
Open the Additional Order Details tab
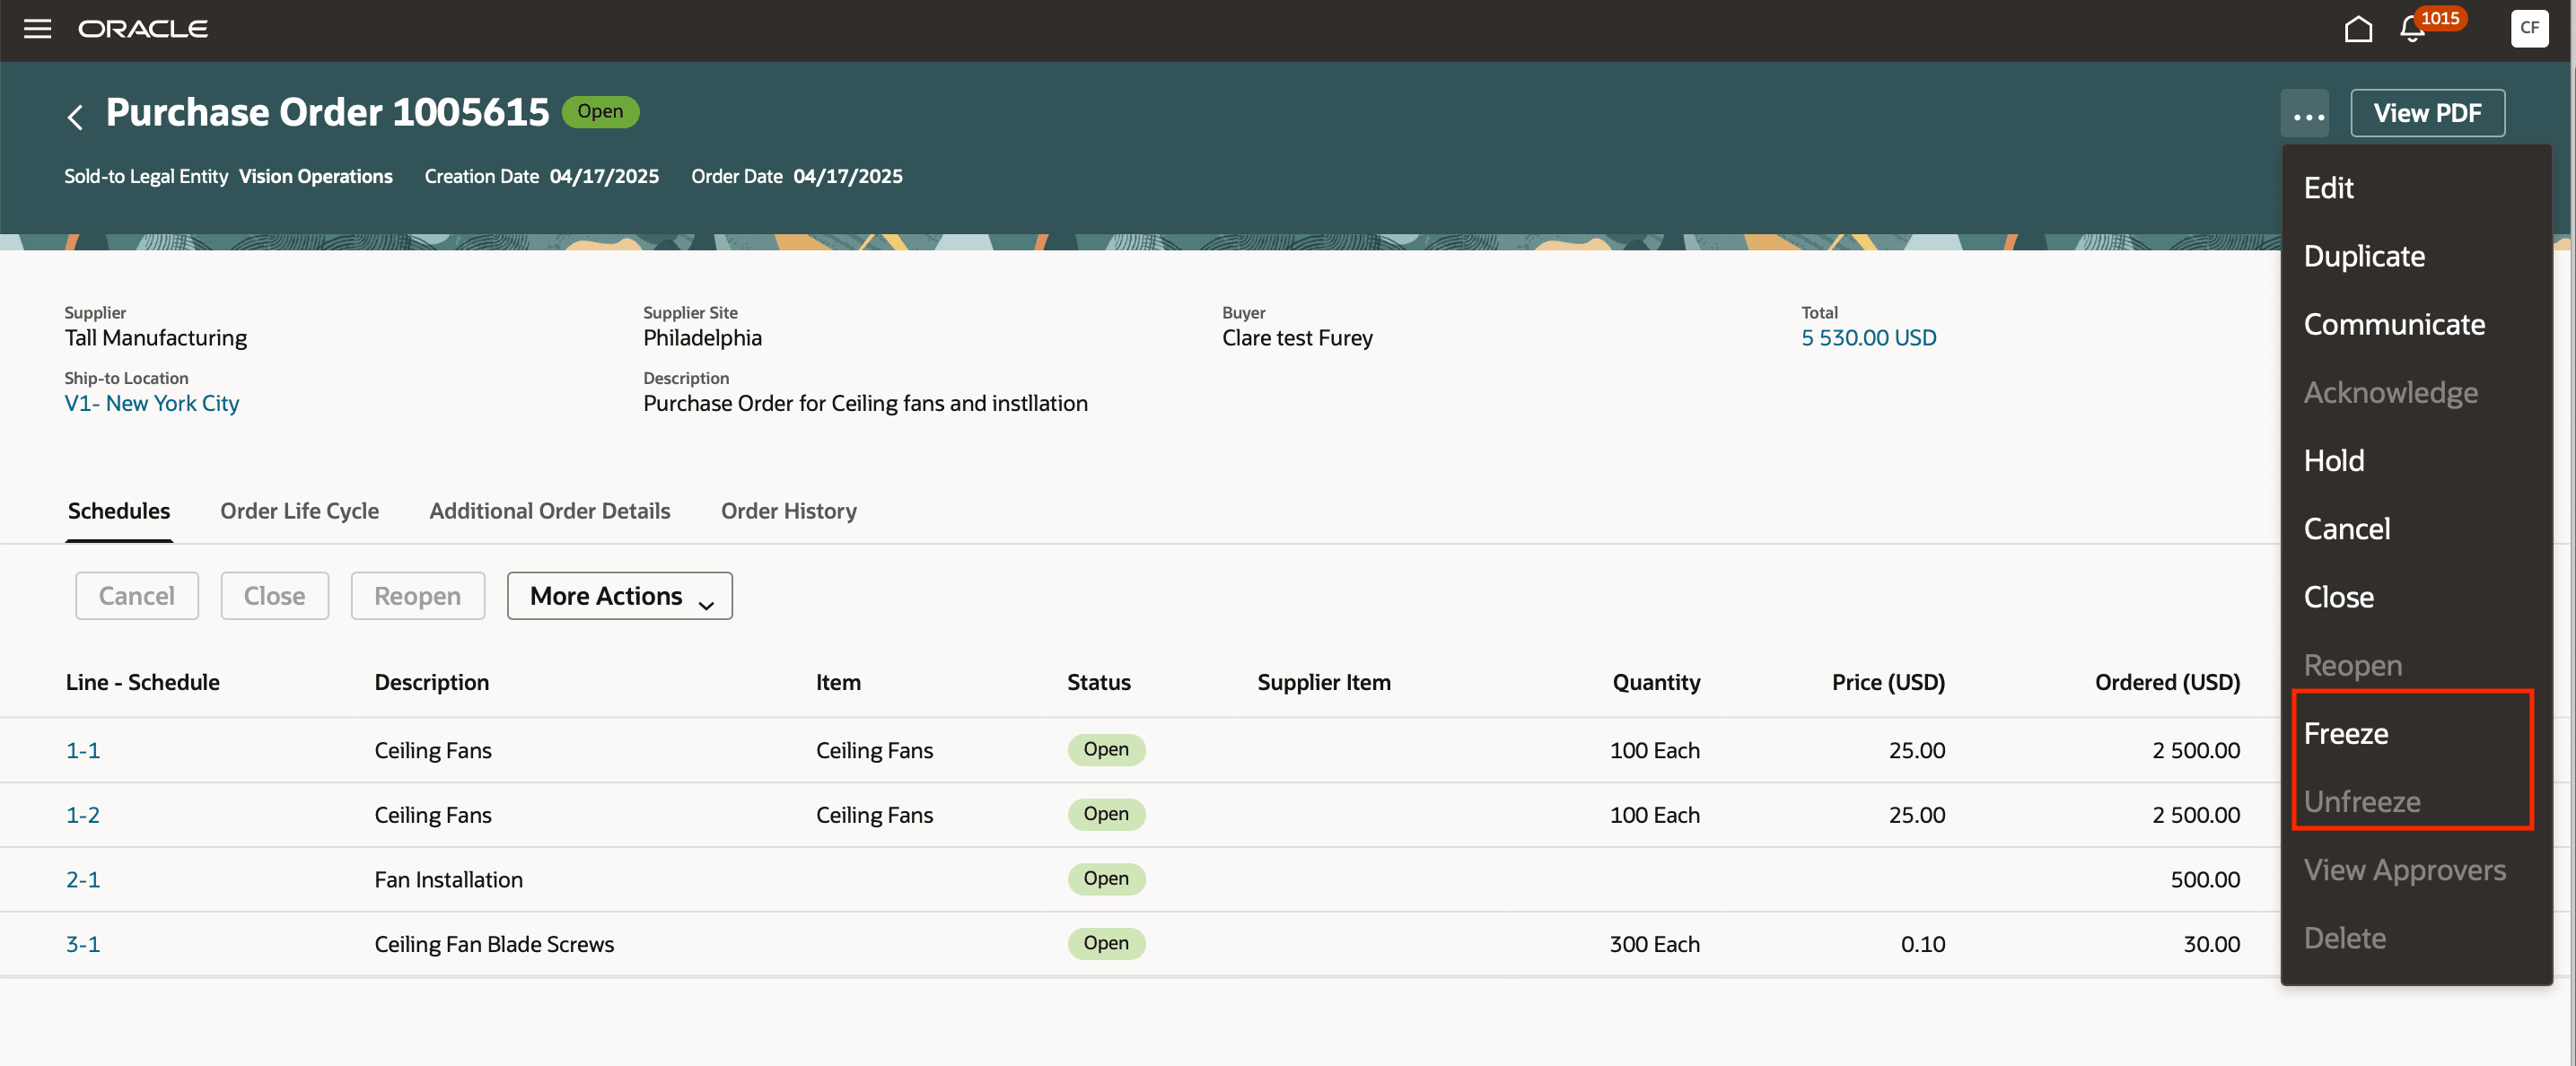(549, 511)
